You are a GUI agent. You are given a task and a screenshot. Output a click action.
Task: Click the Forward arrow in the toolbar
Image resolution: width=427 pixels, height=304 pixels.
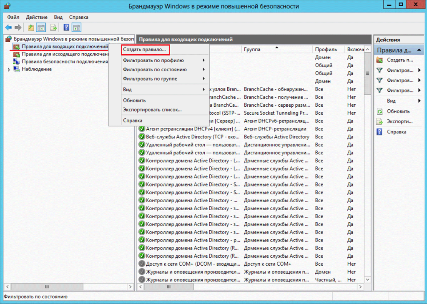click(x=18, y=28)
